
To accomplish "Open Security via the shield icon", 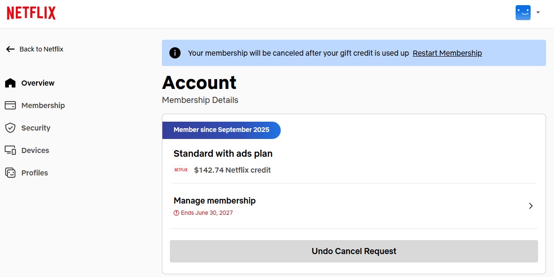I will (10, 128).
